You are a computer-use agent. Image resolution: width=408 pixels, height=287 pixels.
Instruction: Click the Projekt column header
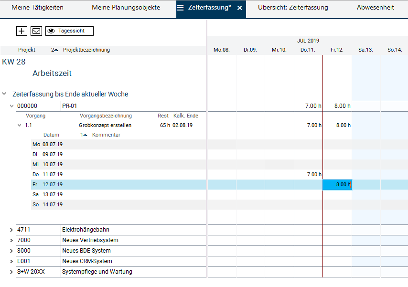point(27,50)
